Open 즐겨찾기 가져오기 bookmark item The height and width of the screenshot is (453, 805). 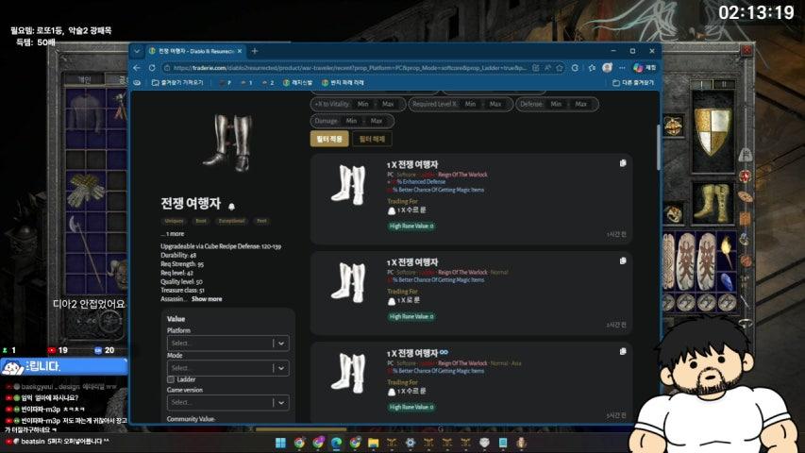tap(177, 83)
